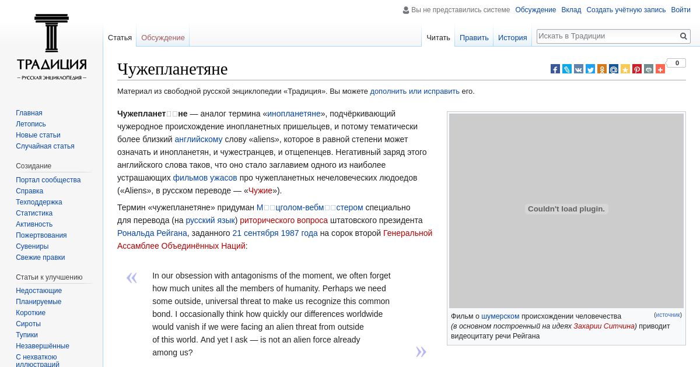The width and height of the screenshot is (700, 367).
Task: Open user Обсуждение link in top bar
Action: pyautogui.click(x=535, y=10)
